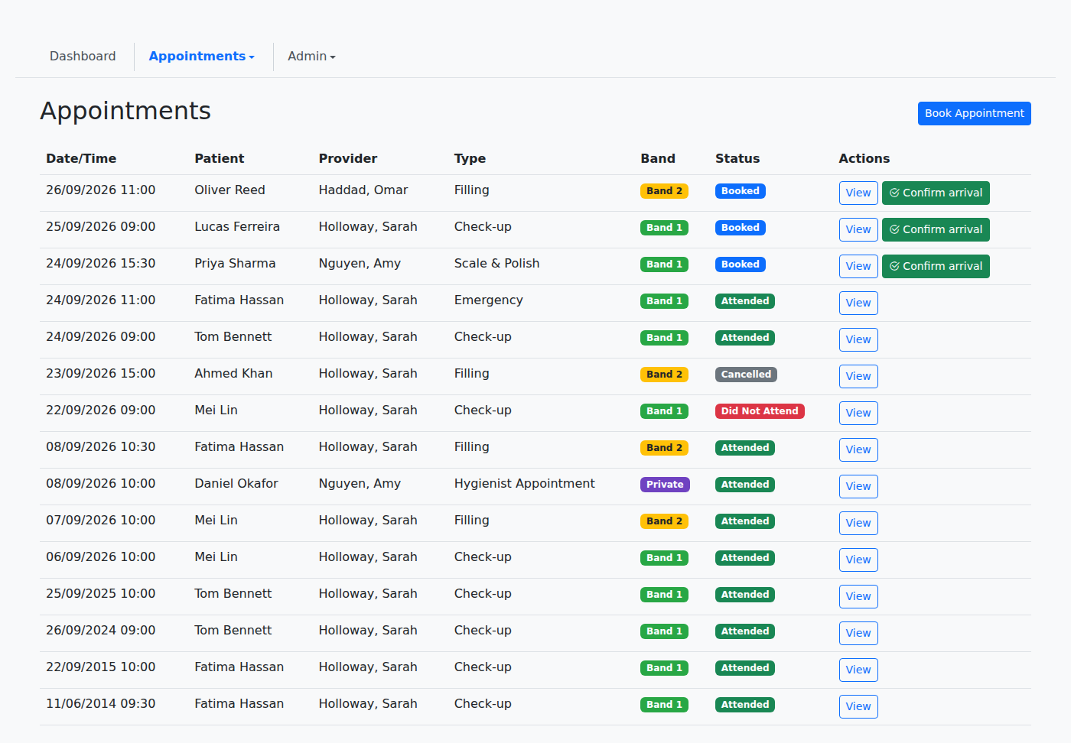Screen dimensions: 1071x743
Task: View Mei Lin's 06/09/2026 check-up appointment
Action: point(858,560)
